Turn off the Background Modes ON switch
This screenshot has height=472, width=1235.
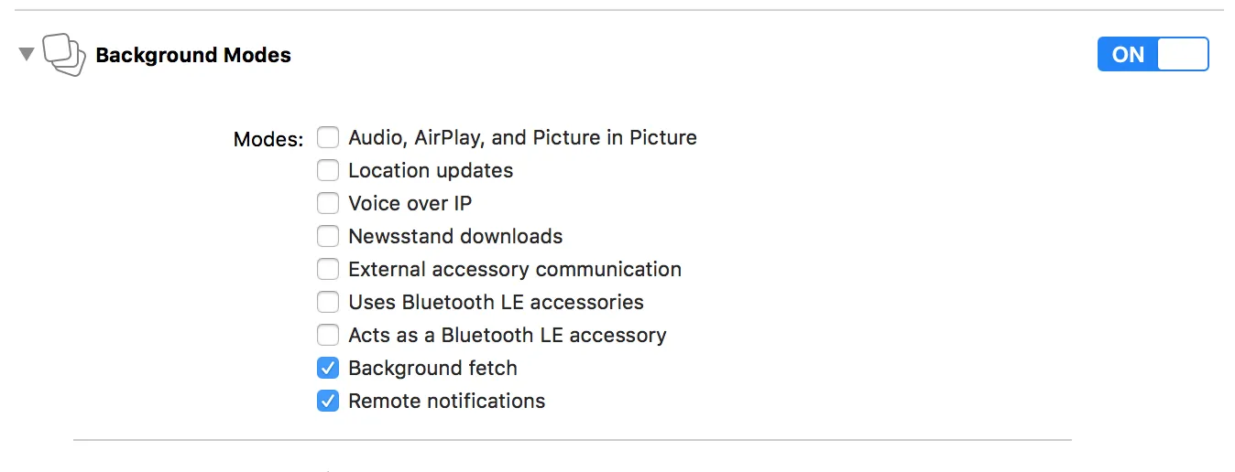point(1153,54)
